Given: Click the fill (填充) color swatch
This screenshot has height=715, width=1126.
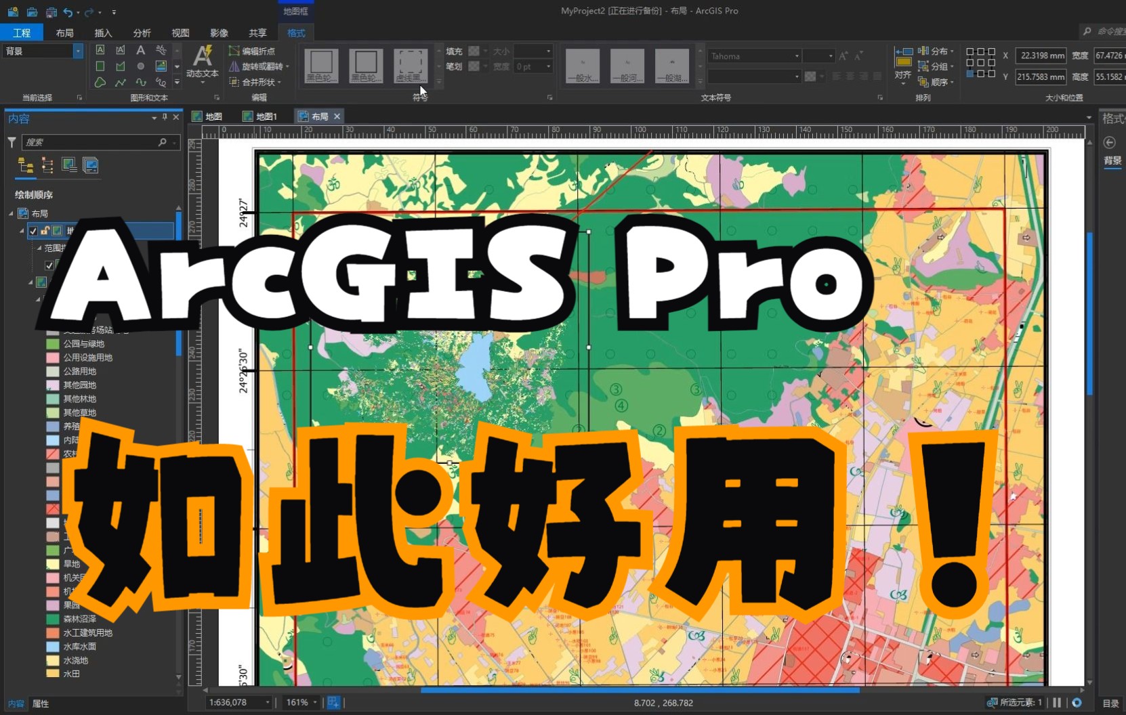Looking at the screenshot, I should tap(474, 51).
